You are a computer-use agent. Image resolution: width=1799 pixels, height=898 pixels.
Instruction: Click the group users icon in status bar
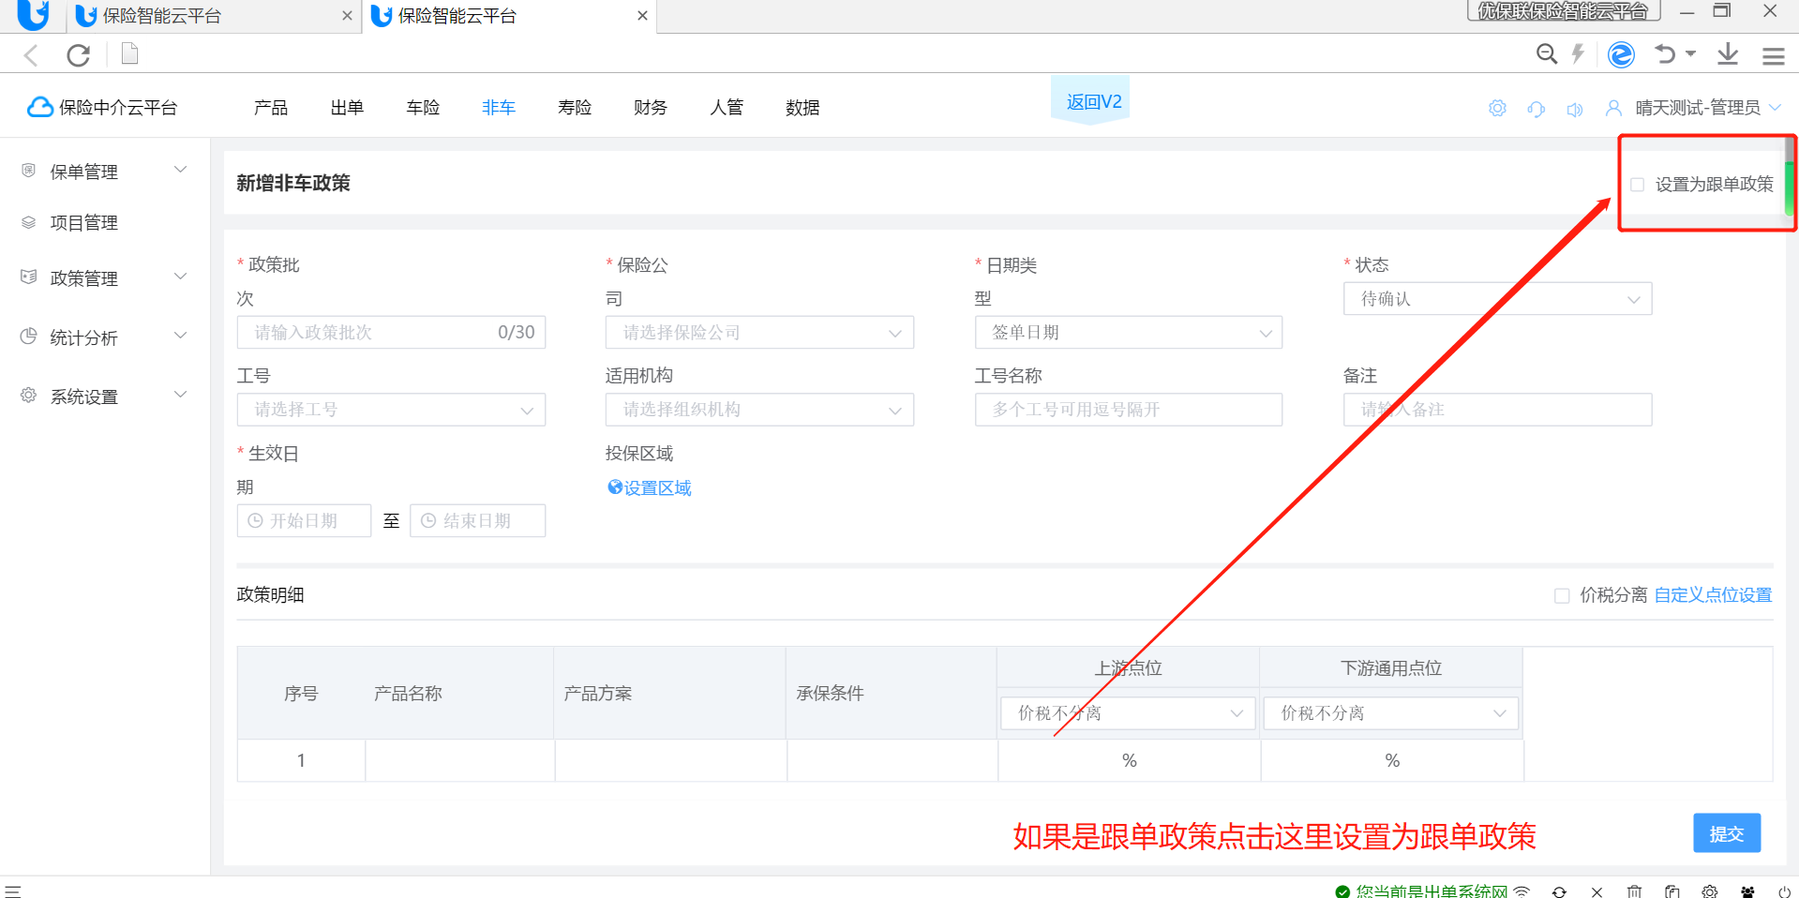1747,891
